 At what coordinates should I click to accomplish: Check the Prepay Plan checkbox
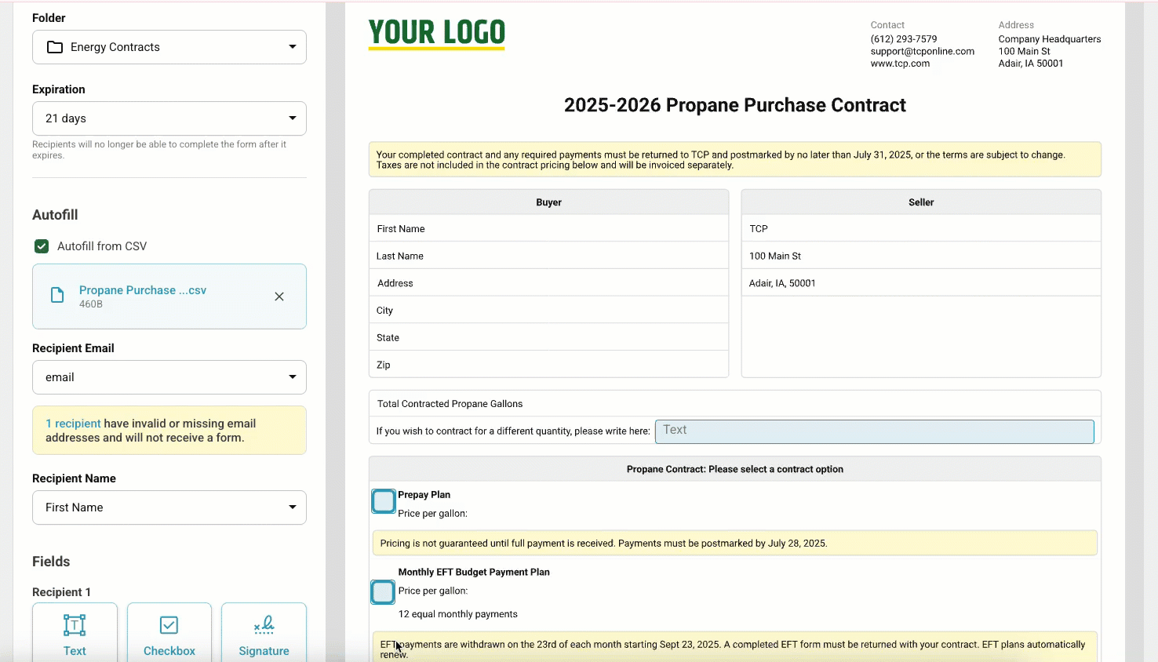(384, 501)
